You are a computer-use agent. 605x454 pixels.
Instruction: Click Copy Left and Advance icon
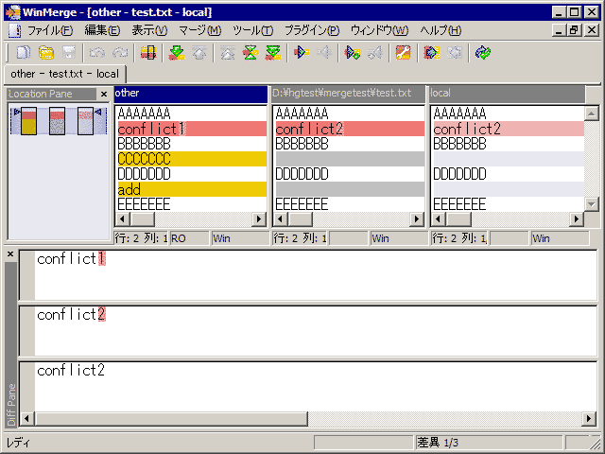[375, 53]
